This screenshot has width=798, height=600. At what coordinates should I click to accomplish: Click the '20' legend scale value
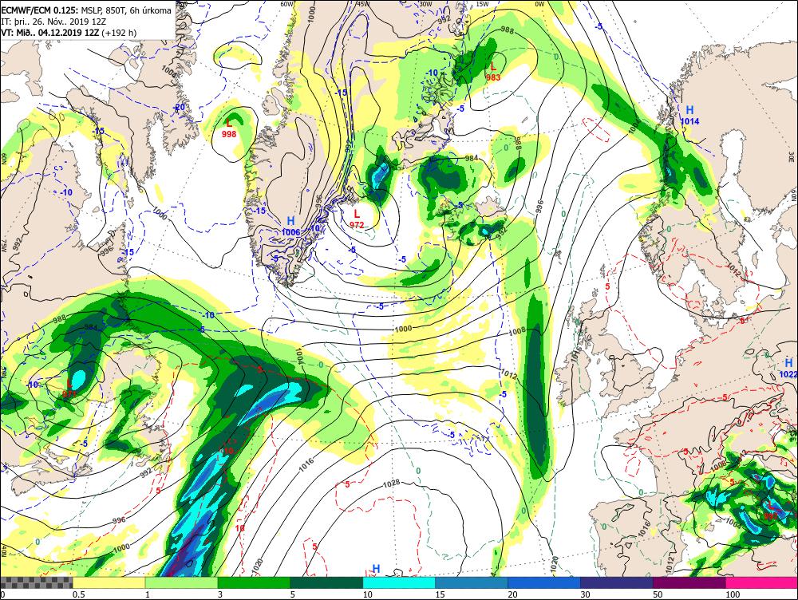[512, 594]
